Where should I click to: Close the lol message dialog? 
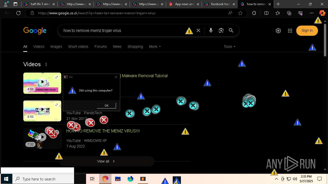116,77
